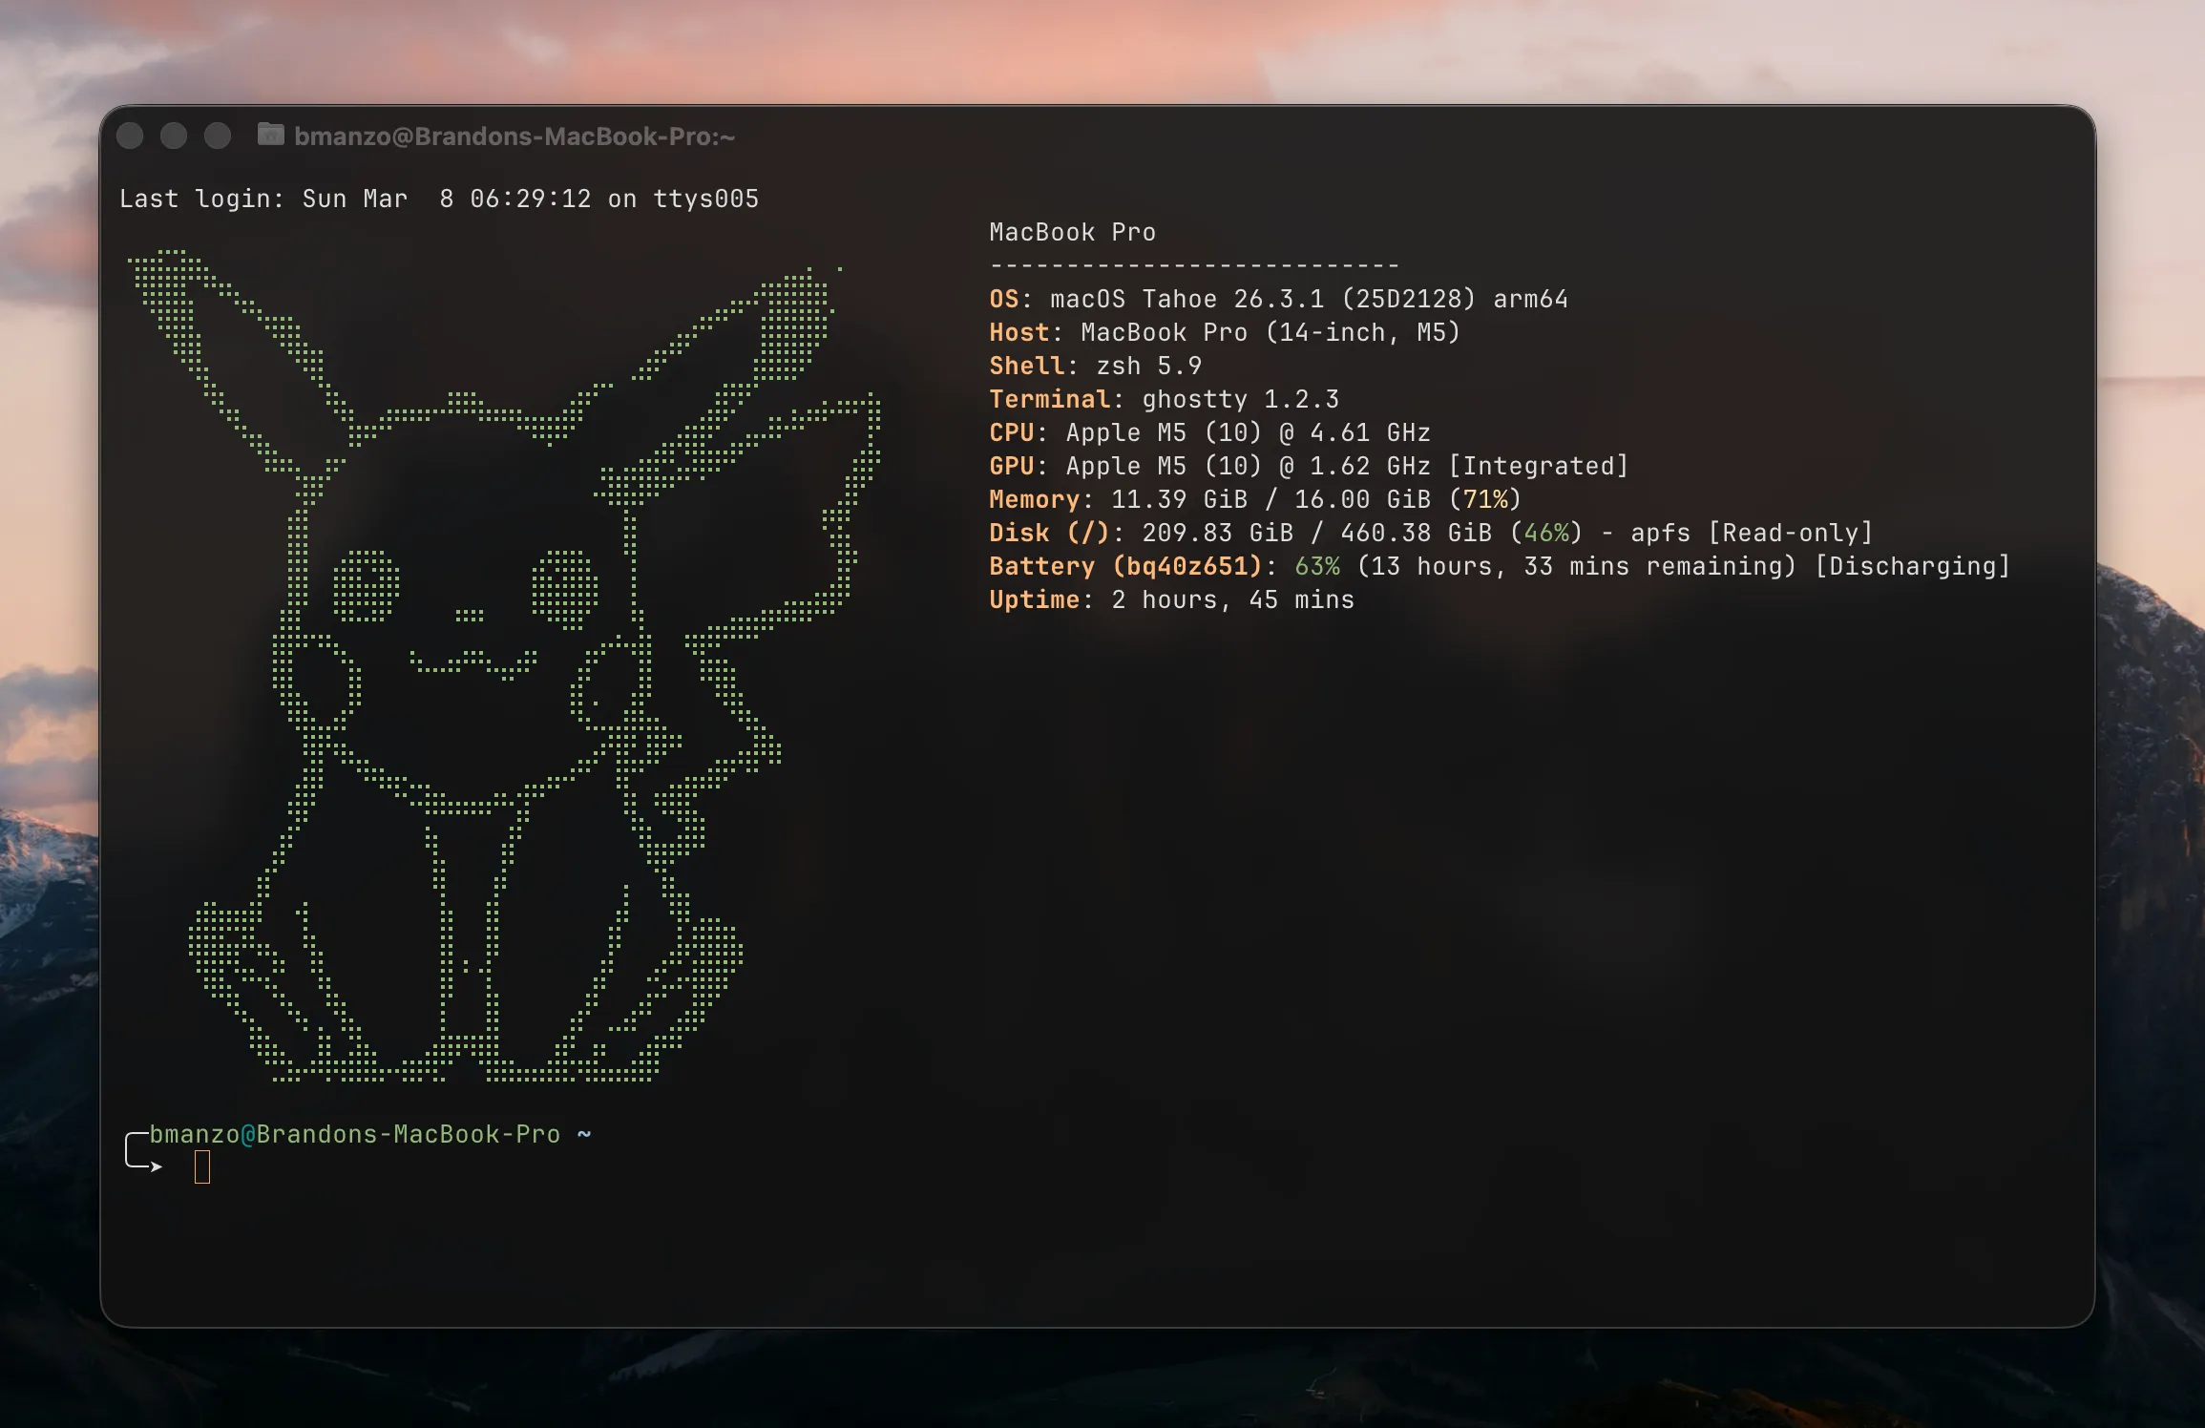This screenshot has width=2205, height=1428.
Task: Minimize the terminal window
Action: click(174, 136)
